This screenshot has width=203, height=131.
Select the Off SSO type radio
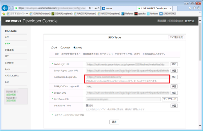coord(52,48)
